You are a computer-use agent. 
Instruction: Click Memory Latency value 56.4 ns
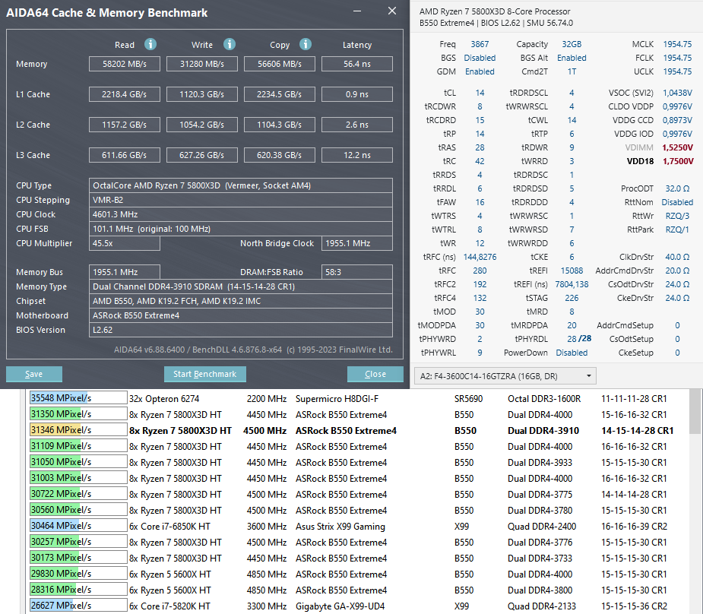coord(357,64)
